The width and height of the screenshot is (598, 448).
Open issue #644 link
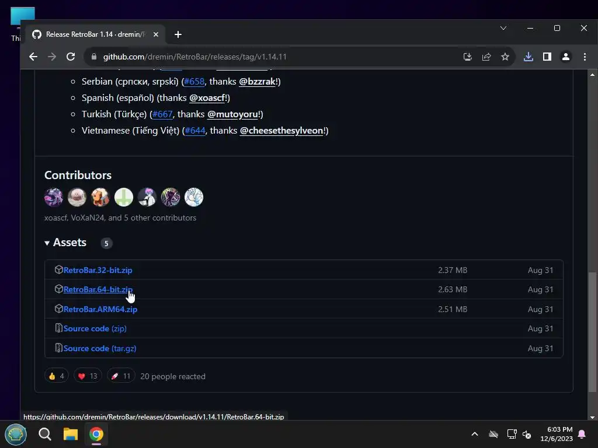tap(195, 131)
